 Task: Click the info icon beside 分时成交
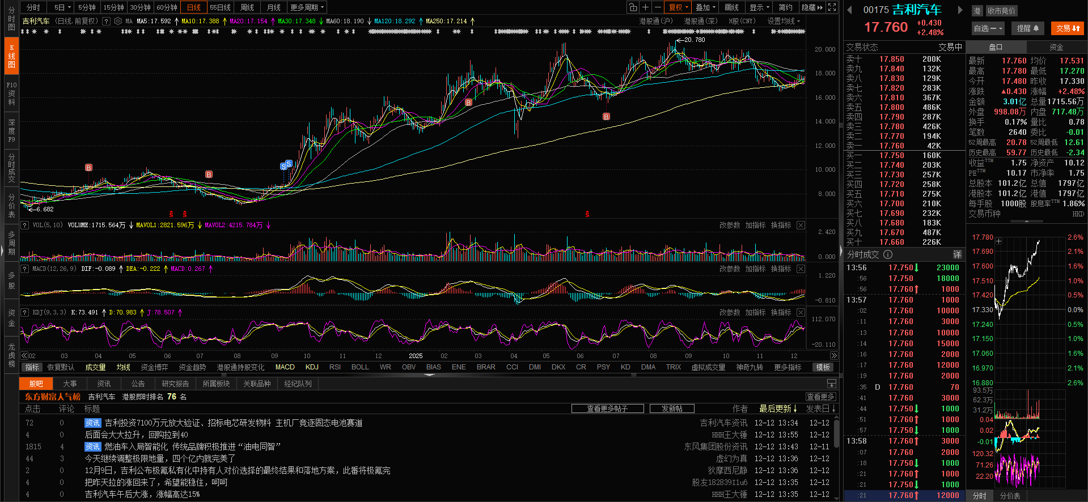tap(888, 254)
